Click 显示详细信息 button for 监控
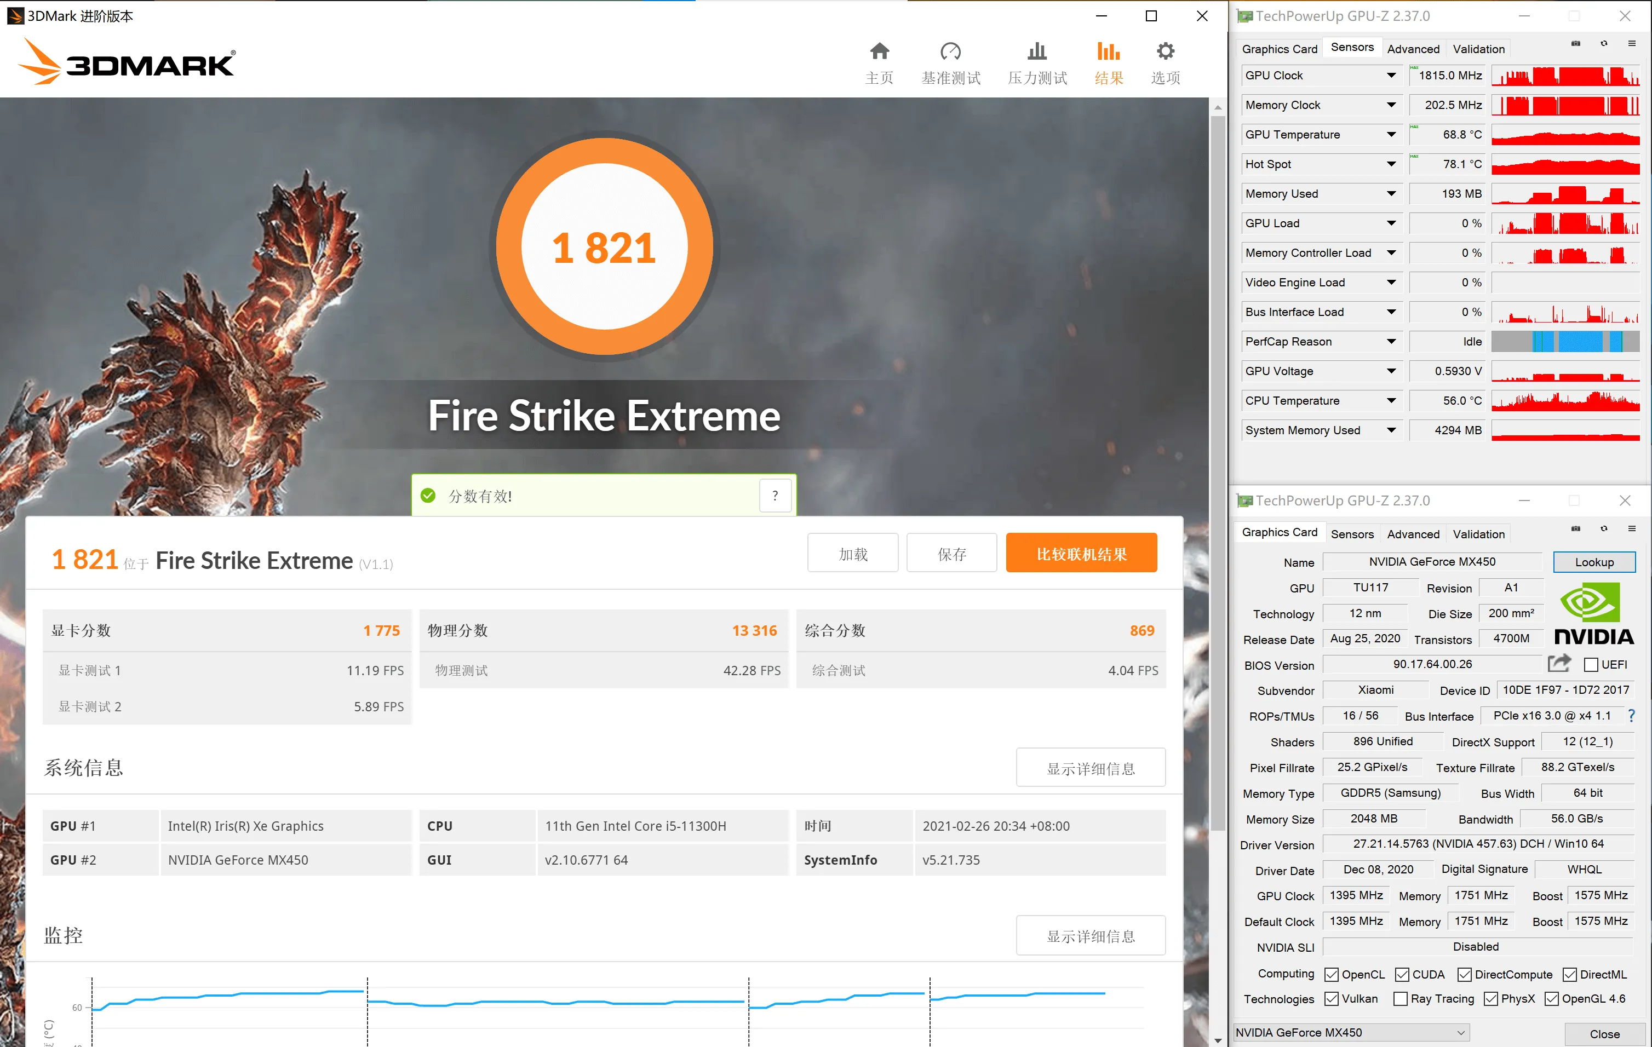The image size is (1652, 1047). (x=1090, y=935)
